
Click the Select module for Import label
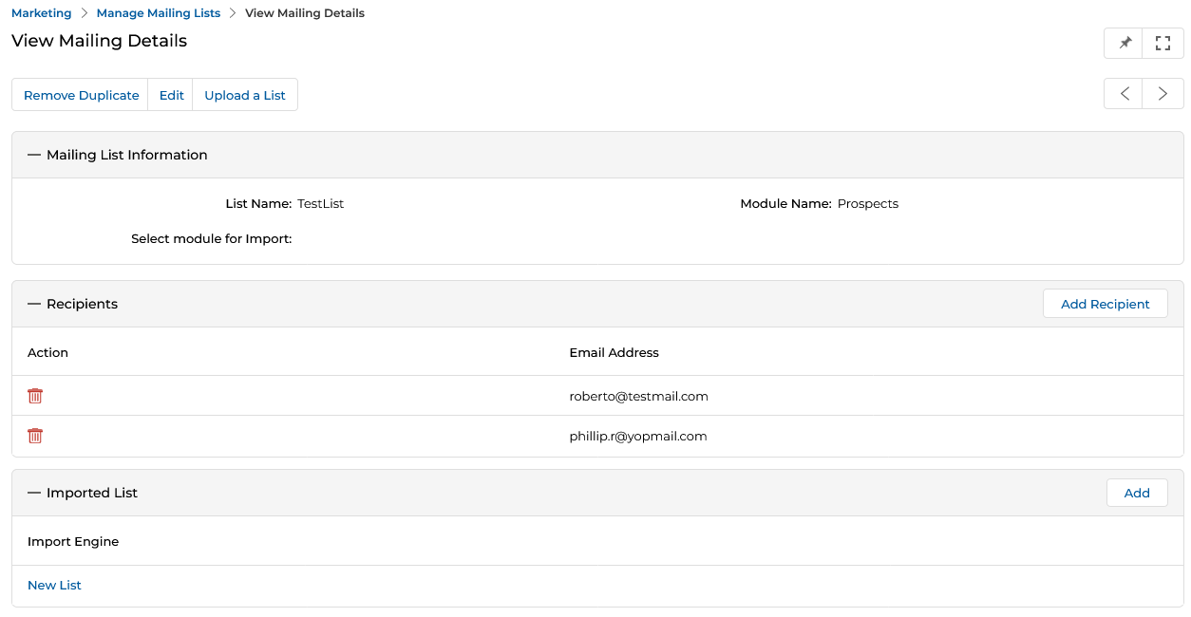[211, 238]
